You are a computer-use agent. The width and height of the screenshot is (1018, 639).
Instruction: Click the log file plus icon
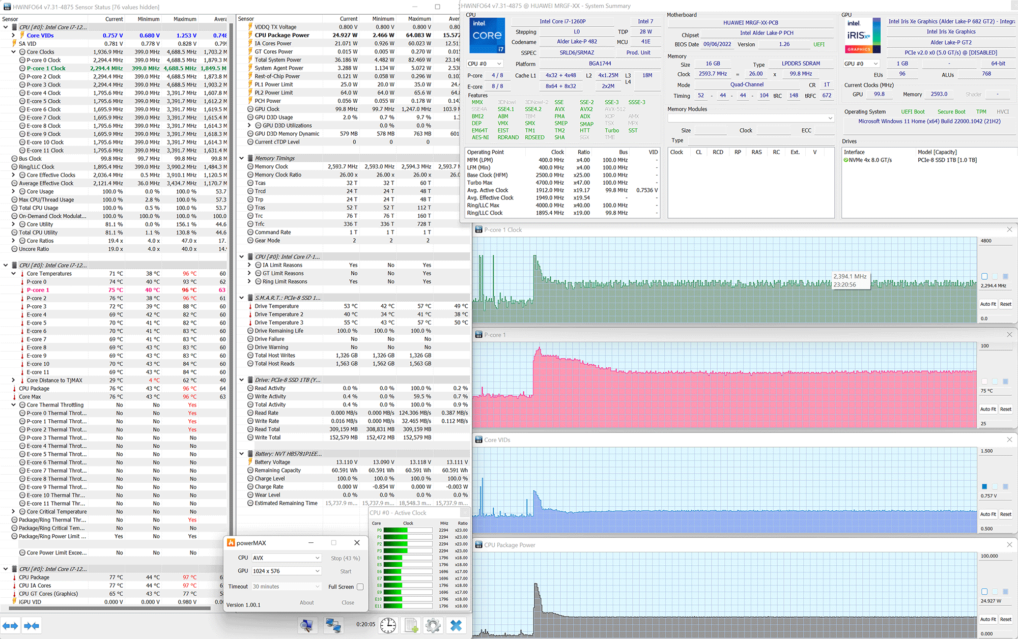411,625
